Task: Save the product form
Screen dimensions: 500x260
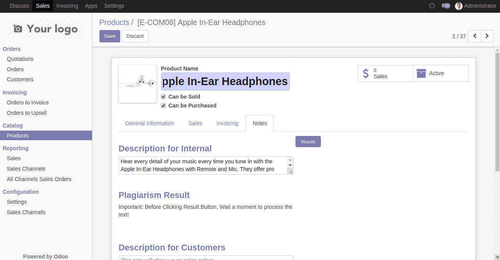Action: tap(110, 36)
